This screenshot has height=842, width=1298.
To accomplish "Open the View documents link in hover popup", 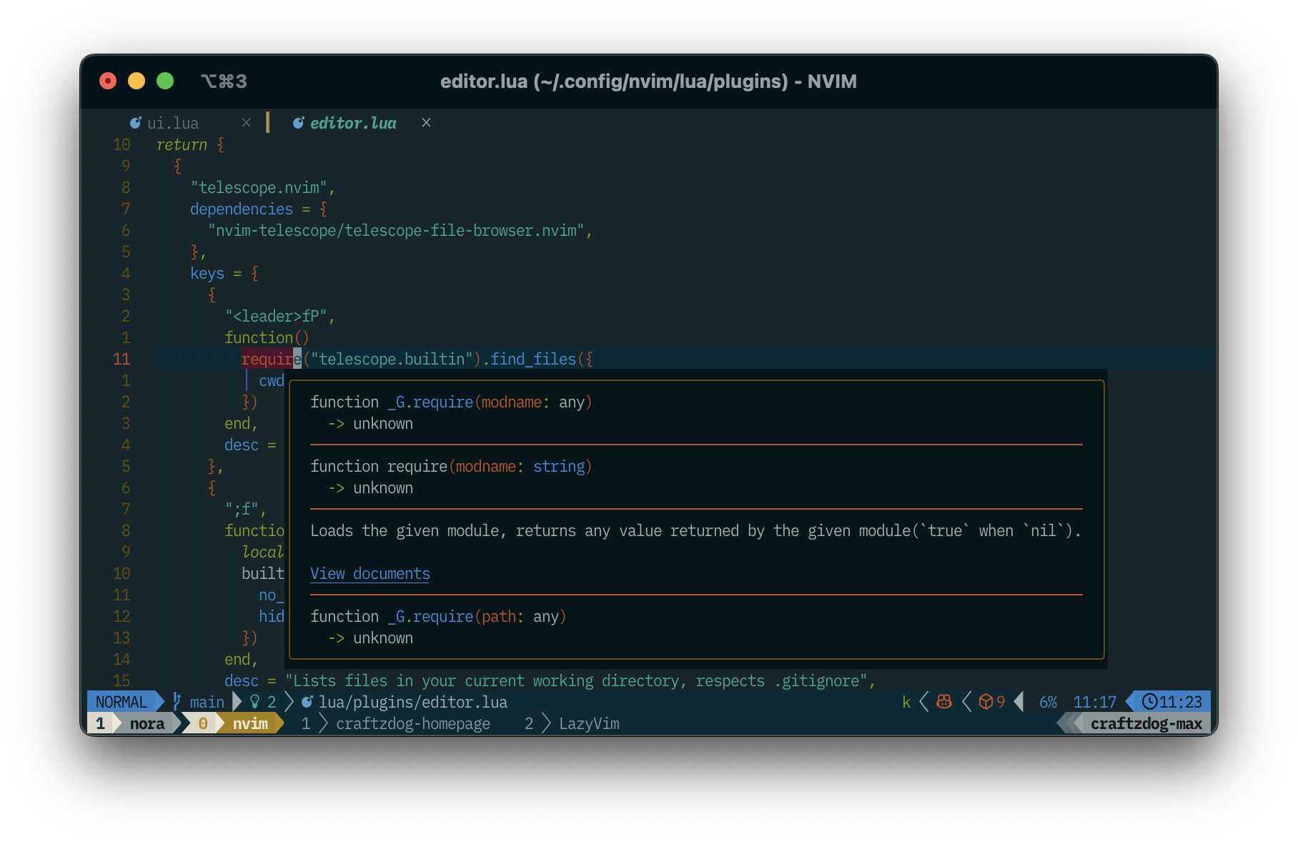I will click(x=370, y=573).
